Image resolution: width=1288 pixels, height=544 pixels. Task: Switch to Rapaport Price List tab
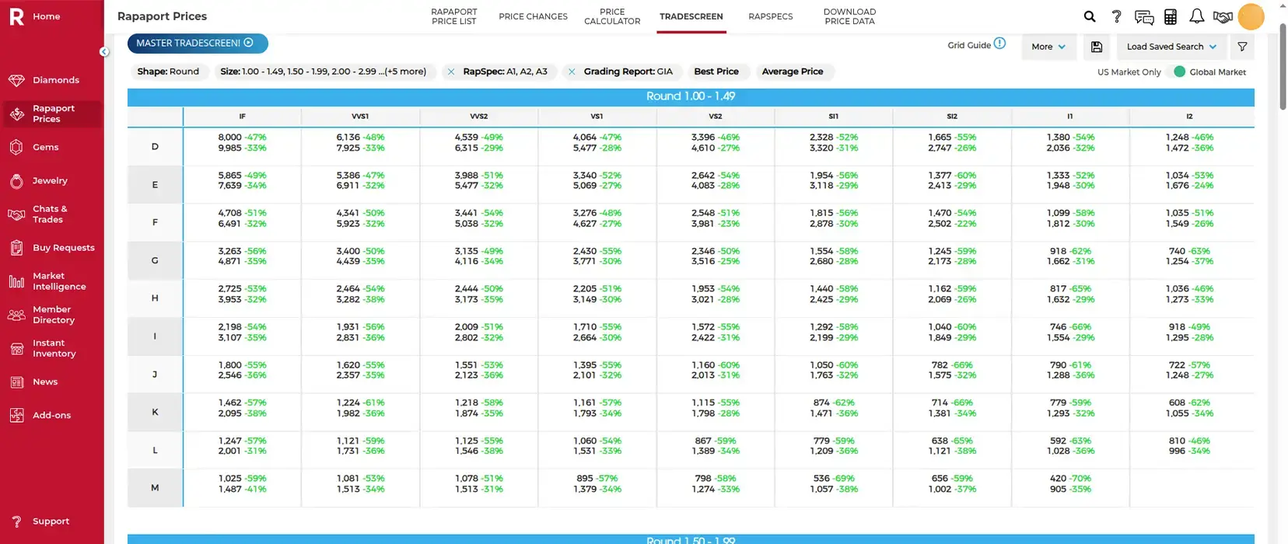coord(454,16)
